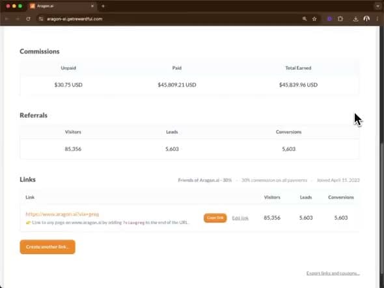The width and height of the screenshot is (384, 288).
Task: Copy the referral link with Copy link button
Action: [x=215, y=218]
